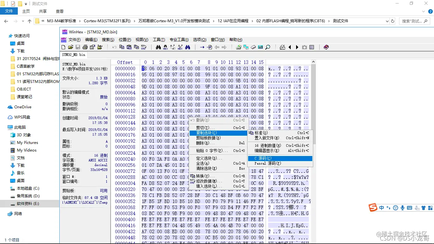Click the 测试文件 breadcrumb in address bar
The image size is (434, 244).
click(x=341, y=21)
